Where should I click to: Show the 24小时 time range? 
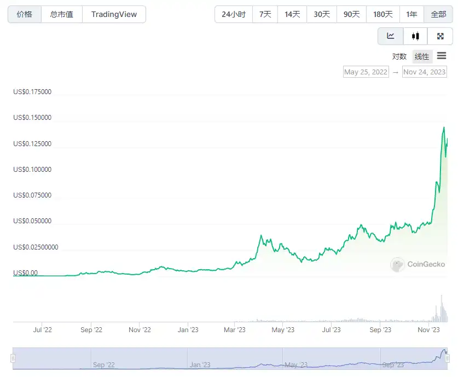[234, 14]
